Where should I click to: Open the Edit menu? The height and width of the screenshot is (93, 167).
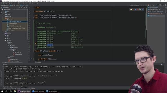[x=4, y=3]
